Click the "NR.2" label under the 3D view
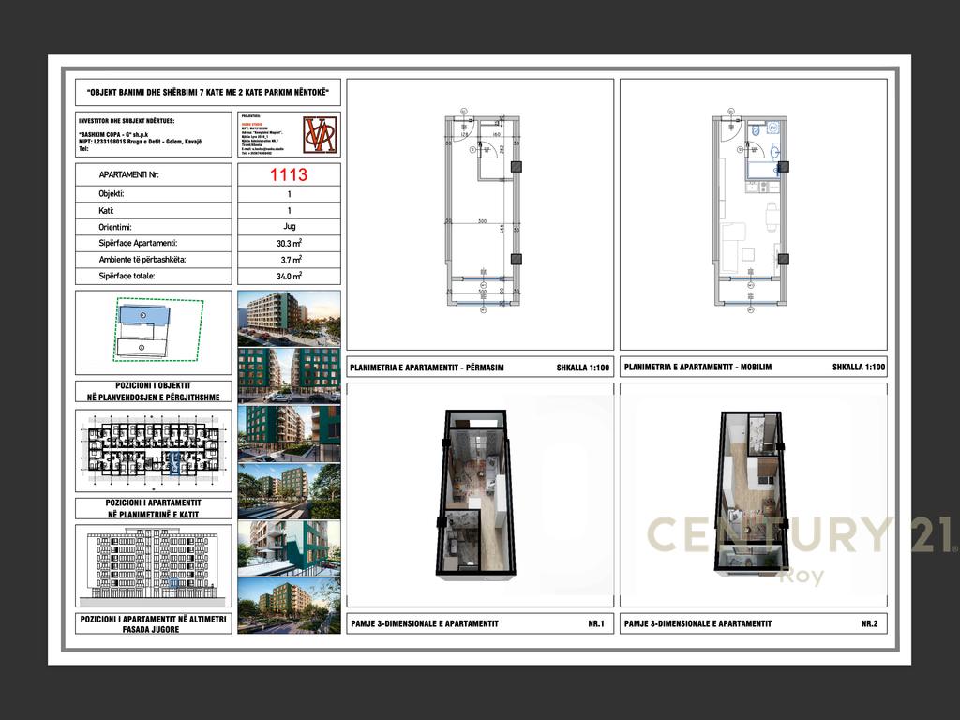This screenshot has height=720, width=960. [x=869, y=623]
